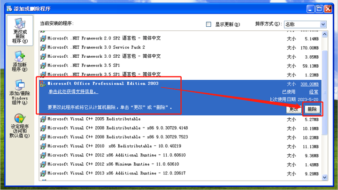
Task: Toggle the 显示更新 checkbox
Action: [x=208, y=24]
